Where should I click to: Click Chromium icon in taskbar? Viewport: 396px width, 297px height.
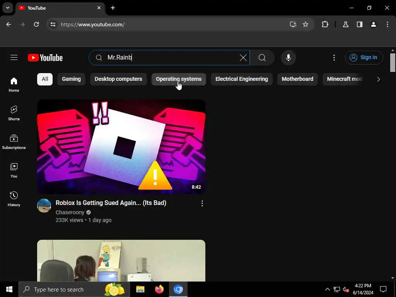pos(178,289)
